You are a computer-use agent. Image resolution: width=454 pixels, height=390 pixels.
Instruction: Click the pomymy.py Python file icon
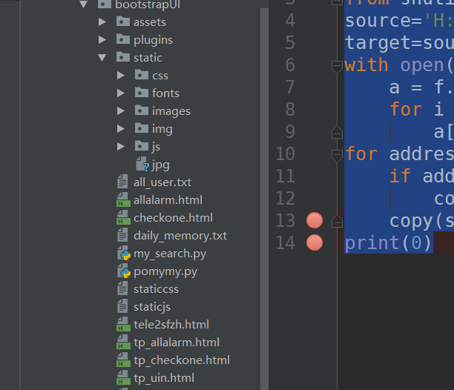[x=124, y=271]
